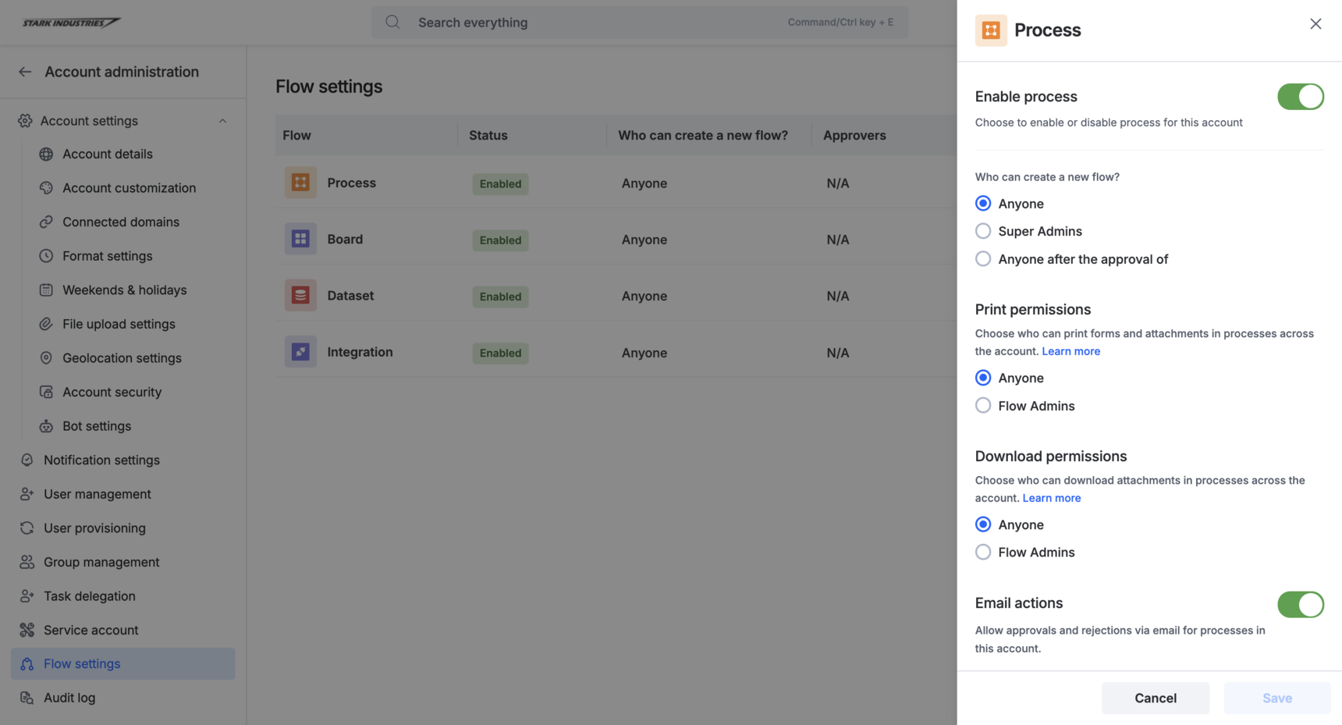Click the Integration flow icon

(x=300, y=352)
